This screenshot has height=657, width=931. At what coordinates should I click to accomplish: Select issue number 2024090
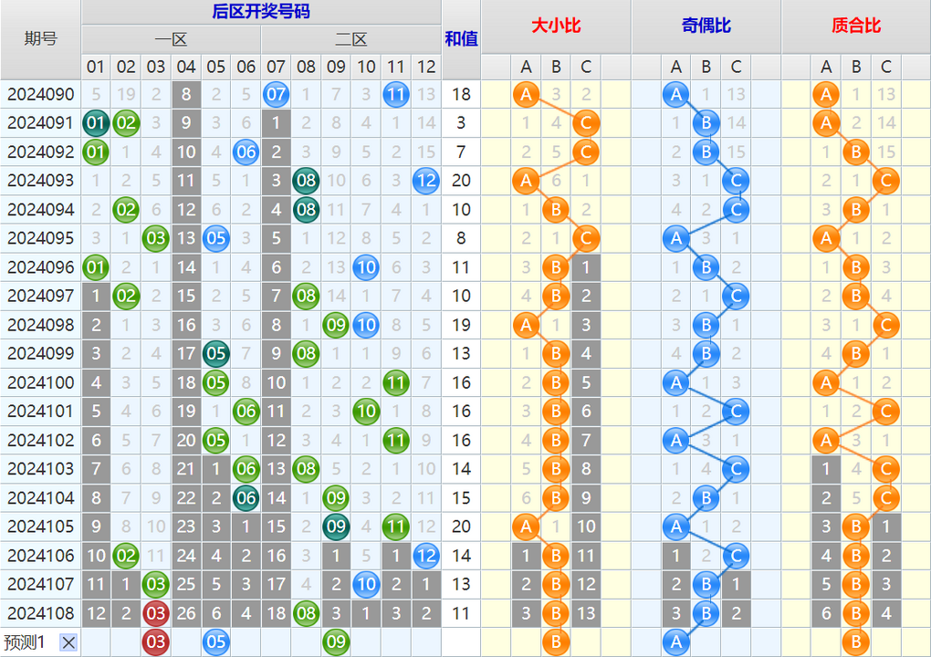(40, 94)
